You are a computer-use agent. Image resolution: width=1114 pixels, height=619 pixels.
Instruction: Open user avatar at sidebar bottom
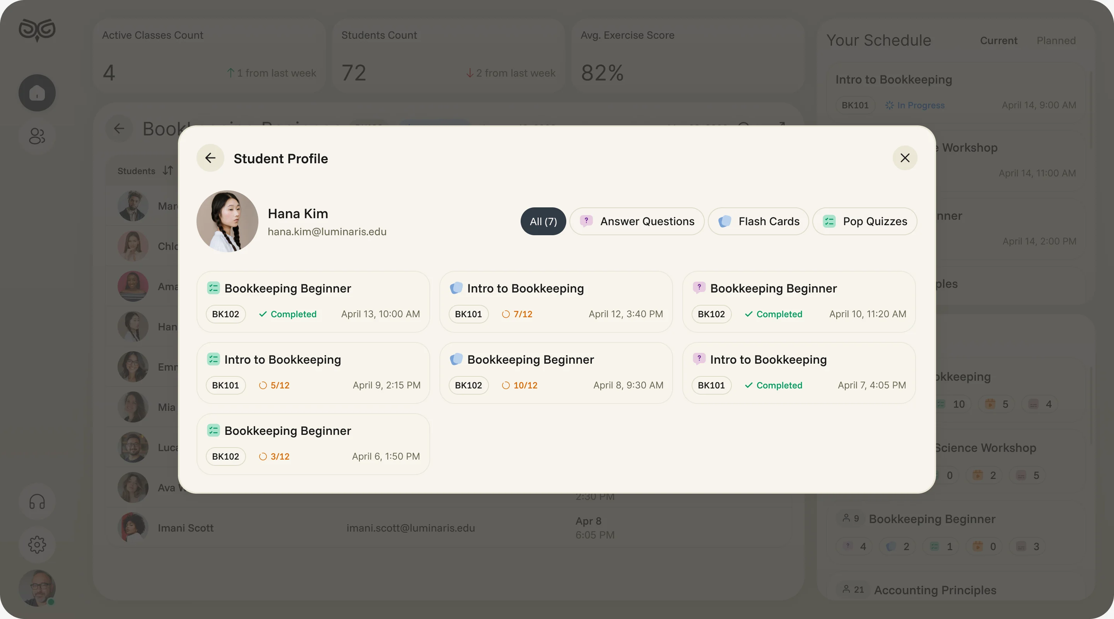[37, 588]
